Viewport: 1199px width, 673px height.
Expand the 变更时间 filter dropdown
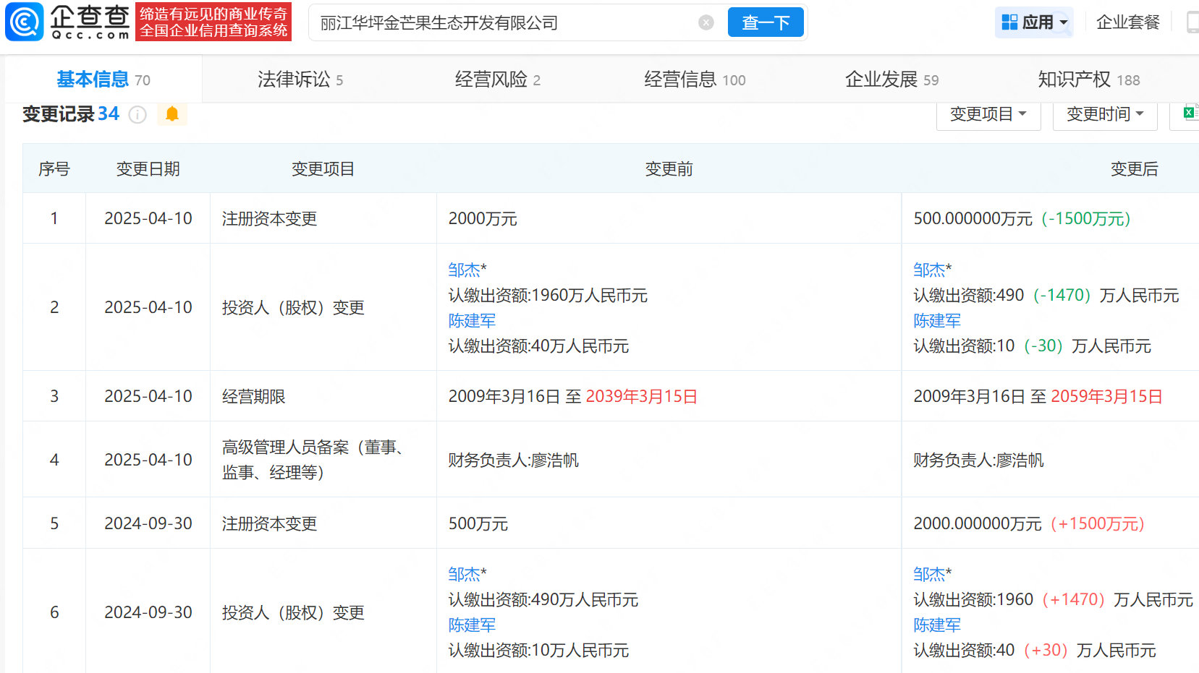click(x=1105, y=114)
